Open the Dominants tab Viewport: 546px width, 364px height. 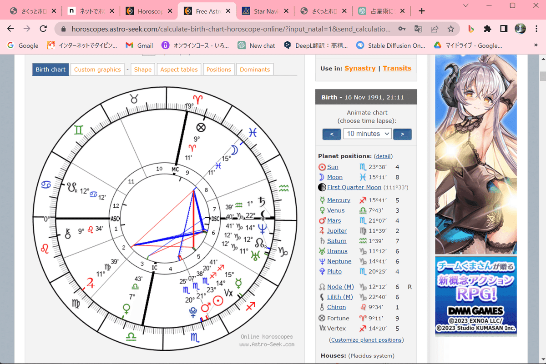(255, 70)
